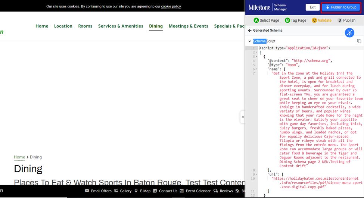Fold code at line 2
364x198 pixels.
coord(256,53)
